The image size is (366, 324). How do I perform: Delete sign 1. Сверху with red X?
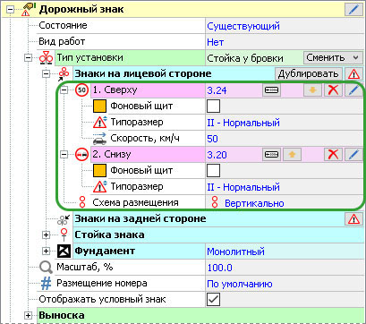pos(333,90)
